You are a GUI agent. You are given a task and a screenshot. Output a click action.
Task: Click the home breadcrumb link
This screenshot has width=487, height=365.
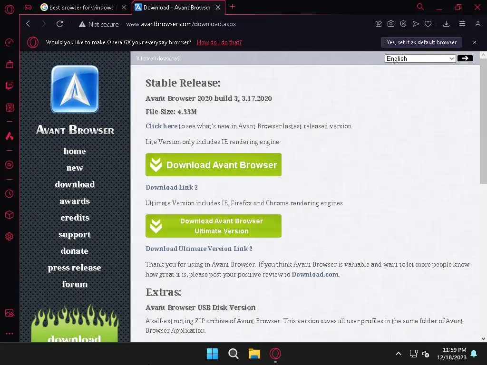(146, 58)
